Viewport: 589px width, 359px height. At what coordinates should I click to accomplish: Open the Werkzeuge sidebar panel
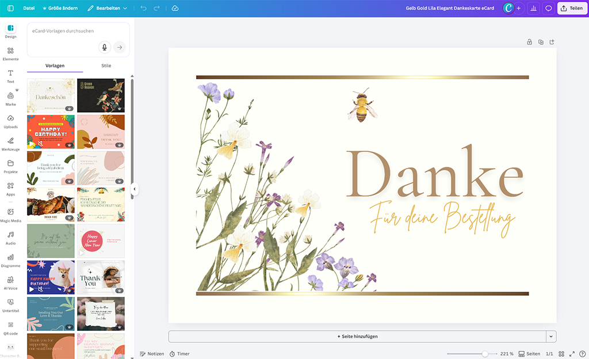(10, 144)
